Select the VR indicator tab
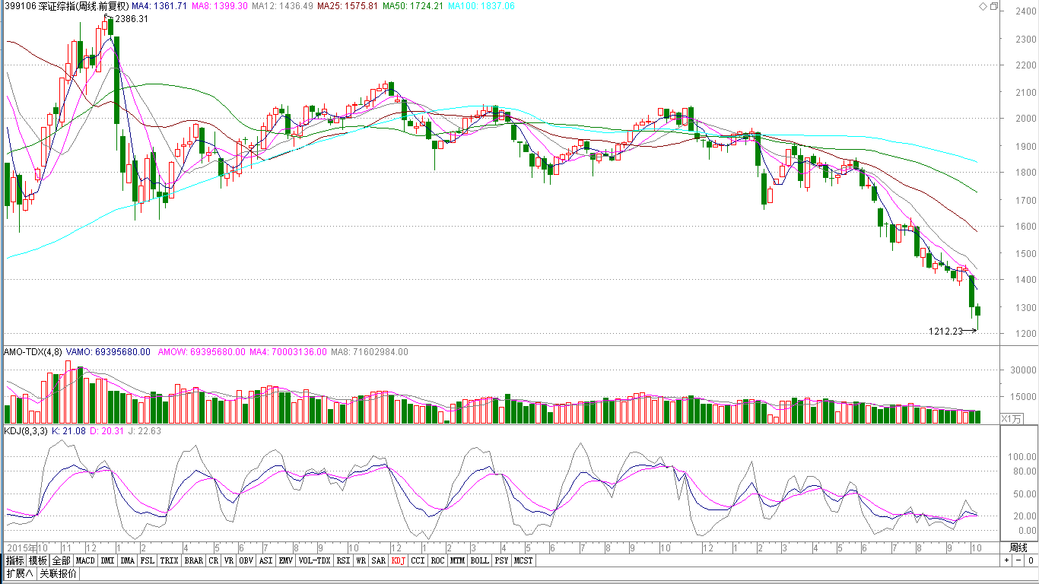Screen dimensions: 1039x584 click(229, 560)
